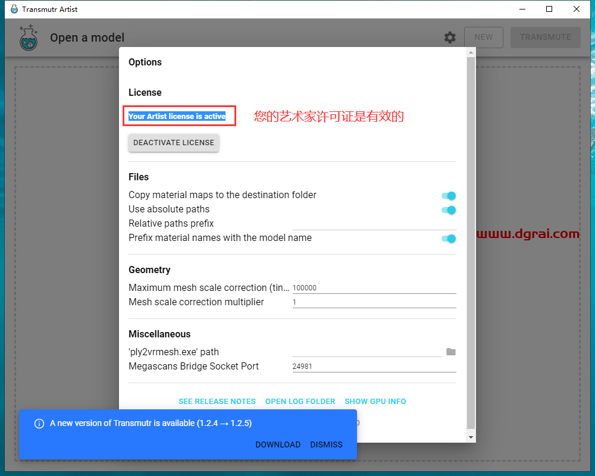
Task: Dismiss the new version notification
Action: pyautogui.click(x=326, y=444)
